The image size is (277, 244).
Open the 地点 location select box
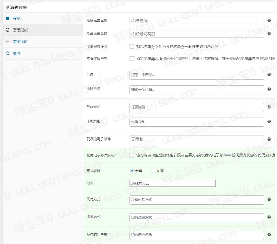coord(173,183)
